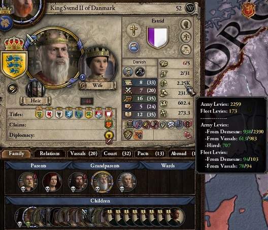Image resolution: width=268 pixels, height=230 pixels.
Task: Select the Relations tab
Action: [x=50, y=153]
